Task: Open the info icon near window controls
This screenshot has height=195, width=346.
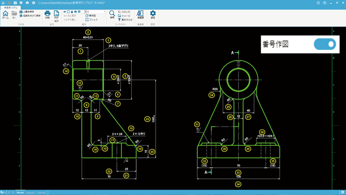Action: pyautogui.click(x=318, y=3)
